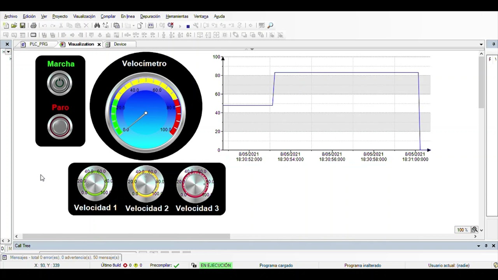Open the Ventana menu
The height and width of the screenshot is (280, 498).
(x=201, y=16)
